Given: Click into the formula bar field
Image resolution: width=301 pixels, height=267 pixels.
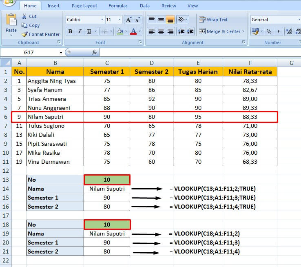Looking at the screenshot, I should tap(200, 52).
